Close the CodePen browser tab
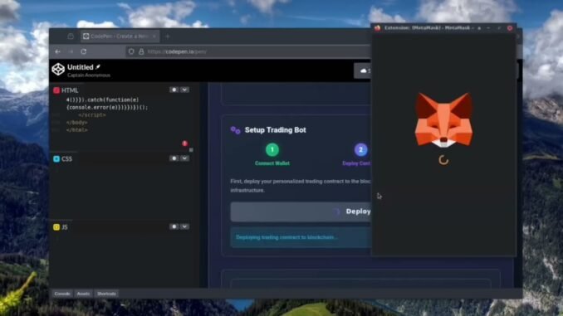563x316 pixels. tap(154, 36)
